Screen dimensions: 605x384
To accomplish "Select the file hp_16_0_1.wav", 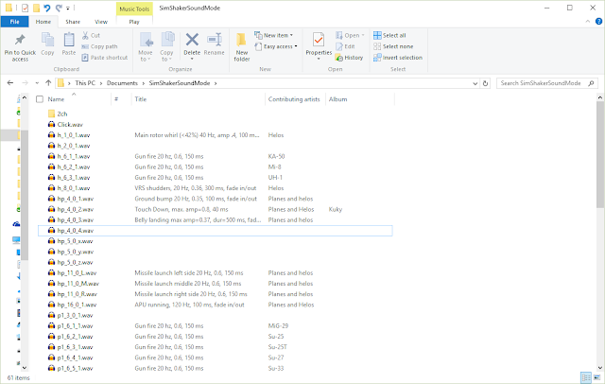I will (72, 305).
